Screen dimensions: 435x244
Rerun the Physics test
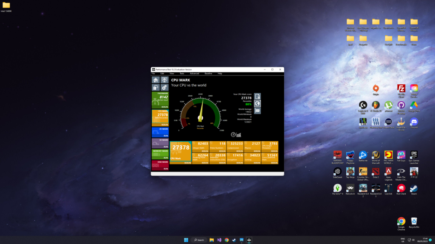(257, 151)
